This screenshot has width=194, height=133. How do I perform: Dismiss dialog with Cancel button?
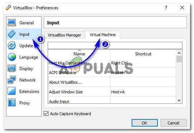pyautogui.click(x=174, y=123)
